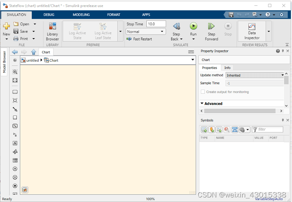Viewport: 292px width, 202px height.
Task: Open the Info tab in Property Inspector
Action: point(227,68)
